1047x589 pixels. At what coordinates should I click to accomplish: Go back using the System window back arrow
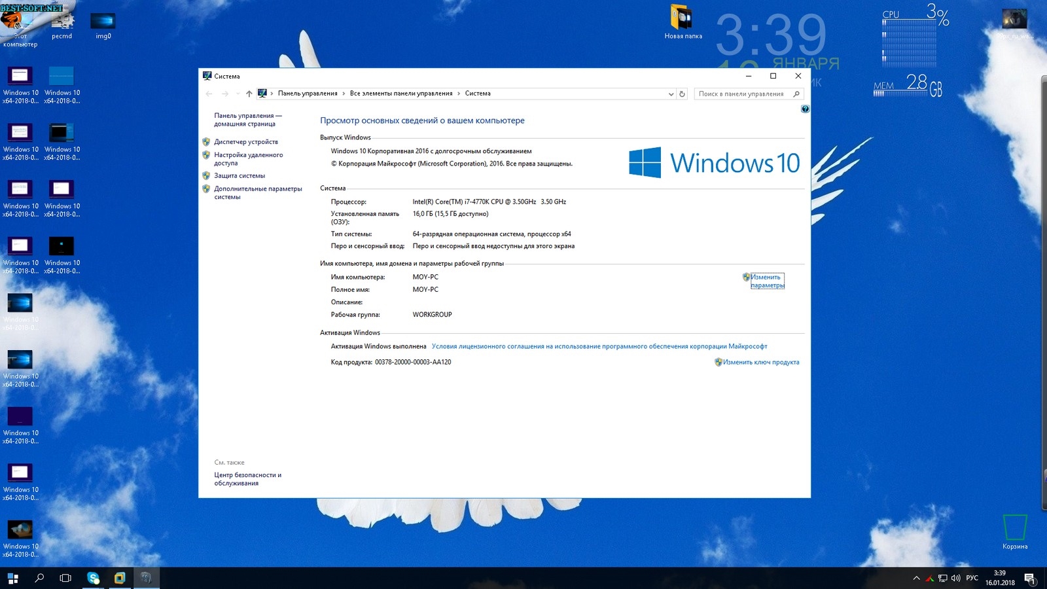[x=209, y=94]
